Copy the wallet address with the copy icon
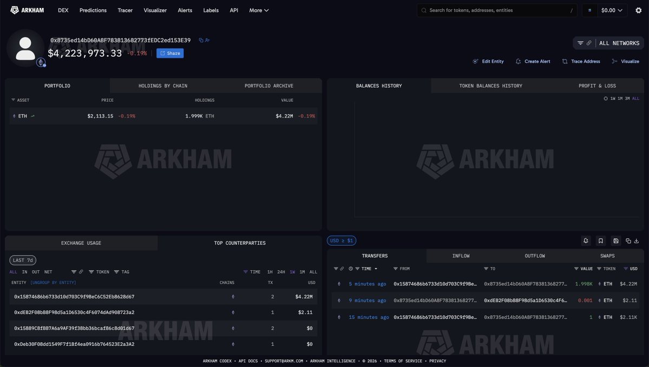This screenshot has width=649, height=367. click(201, 40)
